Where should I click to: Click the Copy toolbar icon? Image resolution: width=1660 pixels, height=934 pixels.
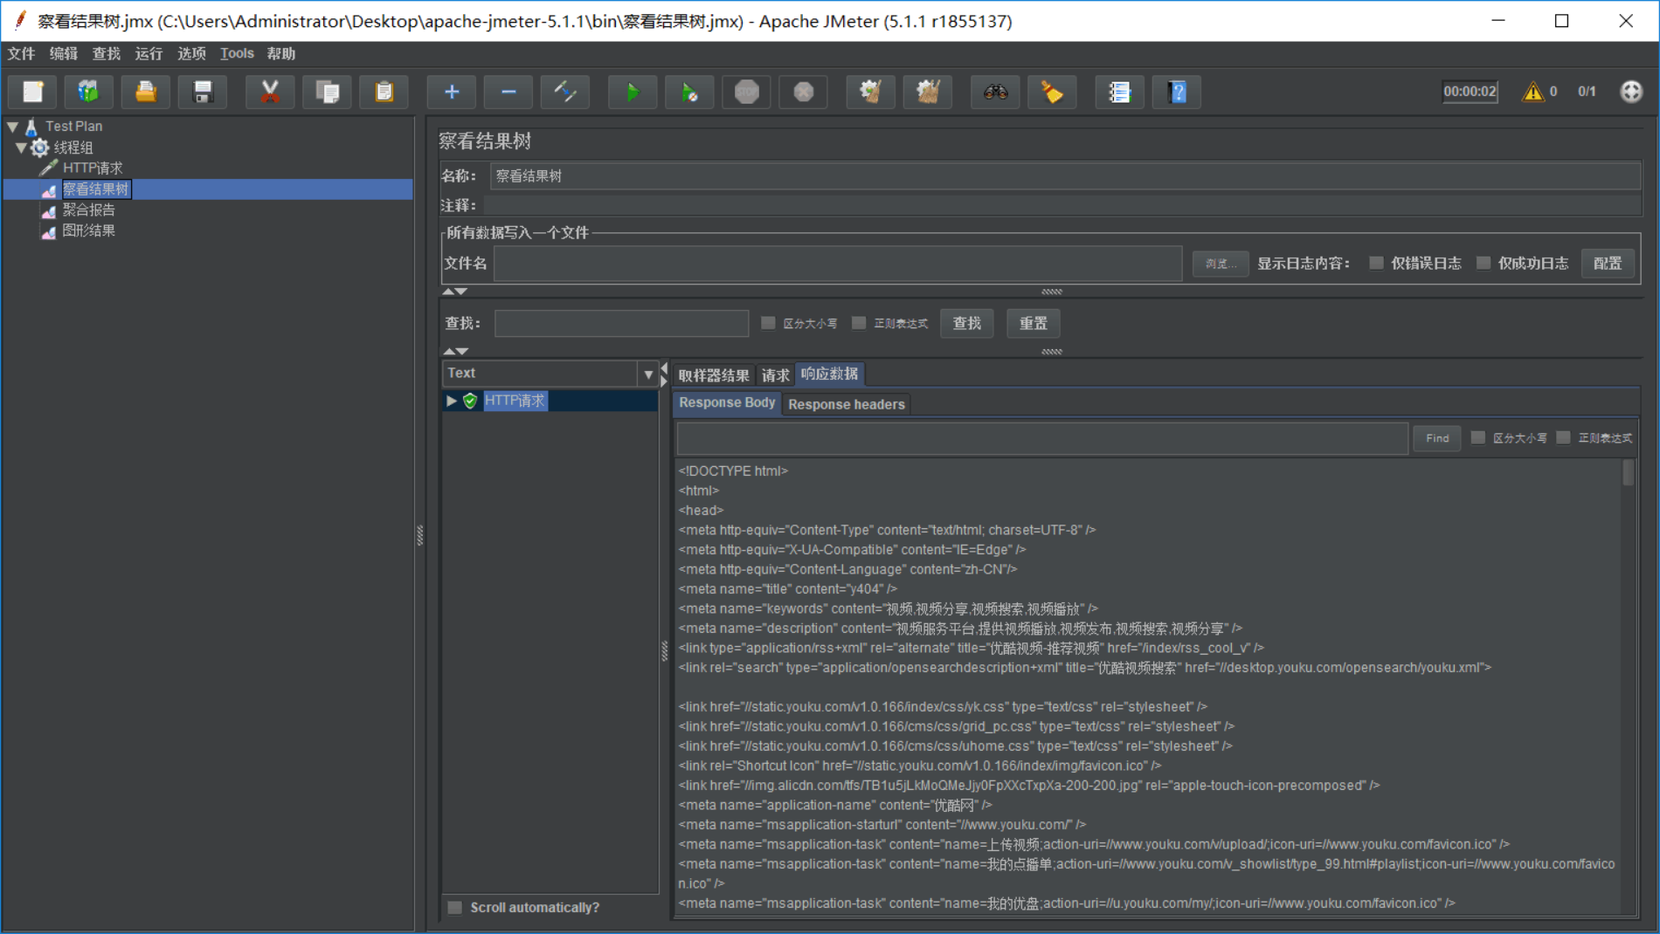coord(327,92)
